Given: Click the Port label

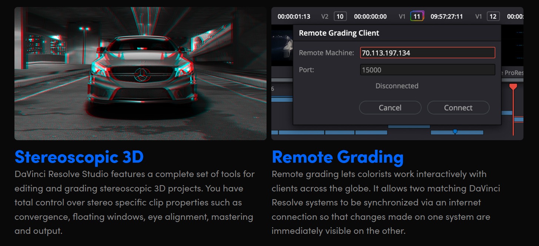Looking at the screenshot, I should coord(307,69).
